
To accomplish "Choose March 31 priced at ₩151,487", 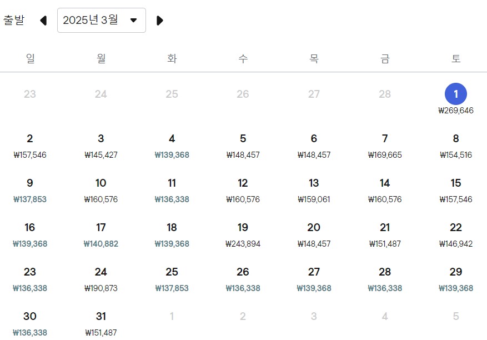I will (101, 322).
